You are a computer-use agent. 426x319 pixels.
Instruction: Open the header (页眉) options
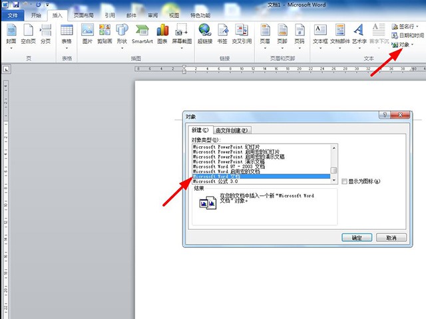tap(265, 34)
